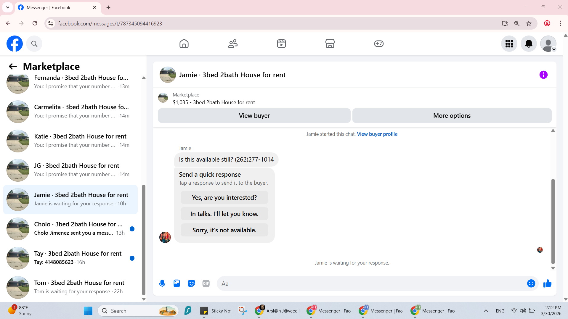Open Snipping Tool from taskbar
Viewport: 568px width, 319px height.
click(x=243, y=311)
